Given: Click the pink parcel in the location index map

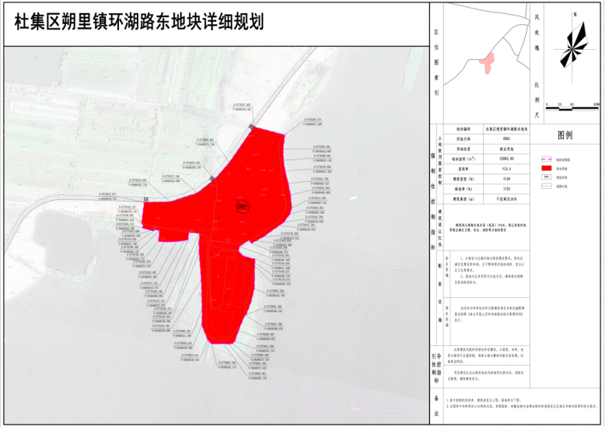Looking at the screenshot, I should click(488, 58).
